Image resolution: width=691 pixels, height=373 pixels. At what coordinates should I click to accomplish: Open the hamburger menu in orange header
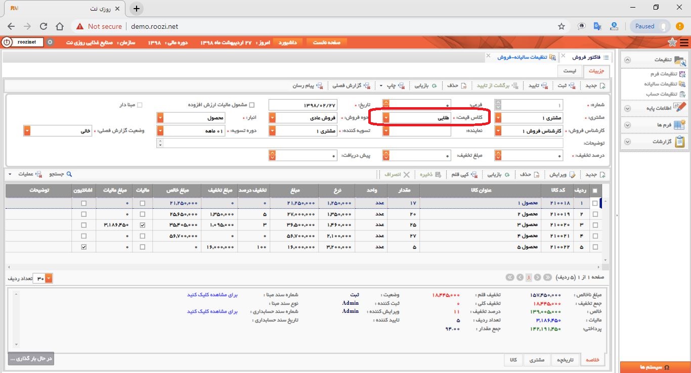[x=684, y=42]
